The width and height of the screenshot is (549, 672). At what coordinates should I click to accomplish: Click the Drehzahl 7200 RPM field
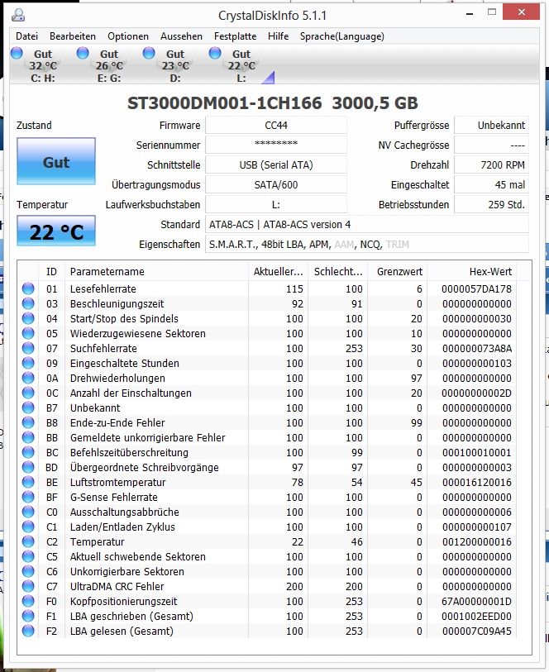(492, 165)
